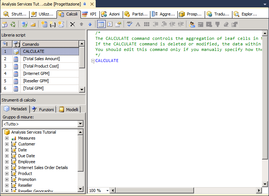Screen dimensions: 269x196
Task: Select the [Total Sales Amount] command
Action: pos(41,59)
